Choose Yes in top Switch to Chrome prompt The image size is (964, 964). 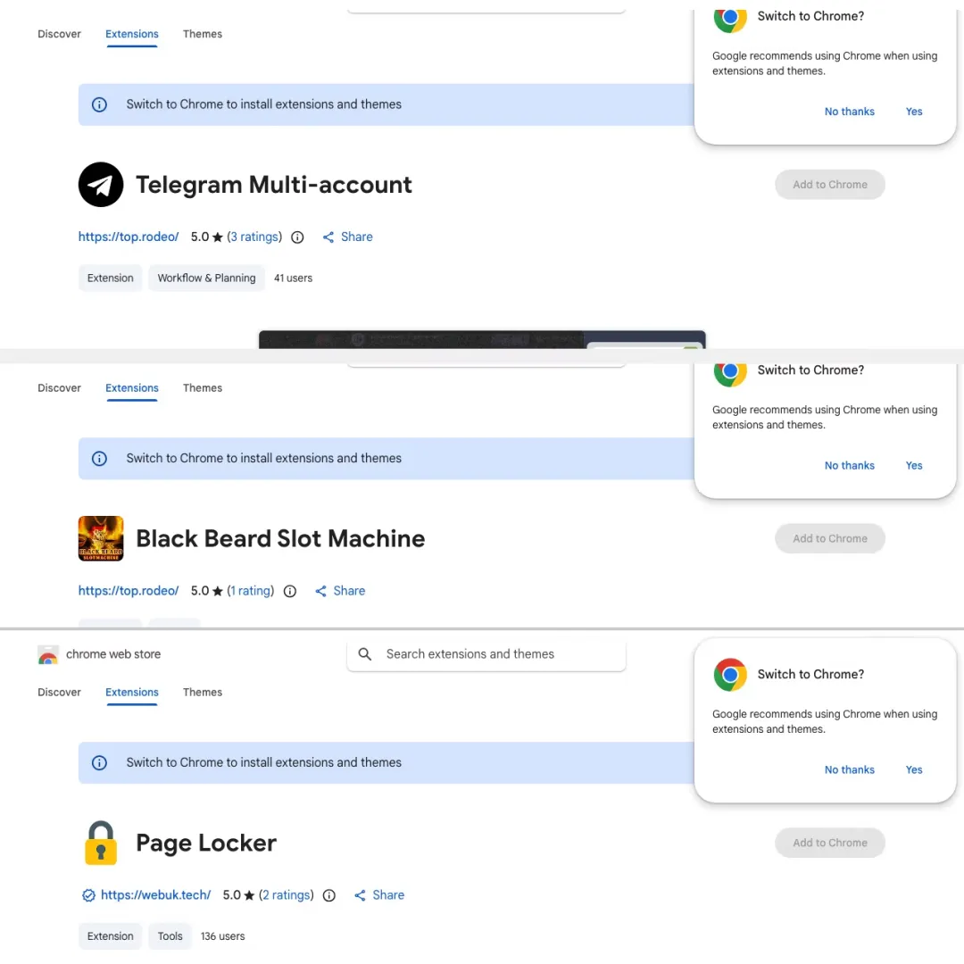click(914, 112)
